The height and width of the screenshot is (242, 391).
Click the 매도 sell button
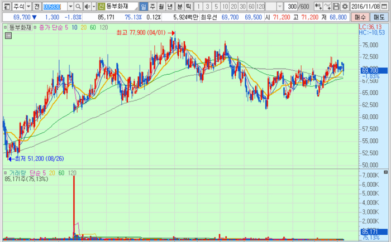(380, 17)
